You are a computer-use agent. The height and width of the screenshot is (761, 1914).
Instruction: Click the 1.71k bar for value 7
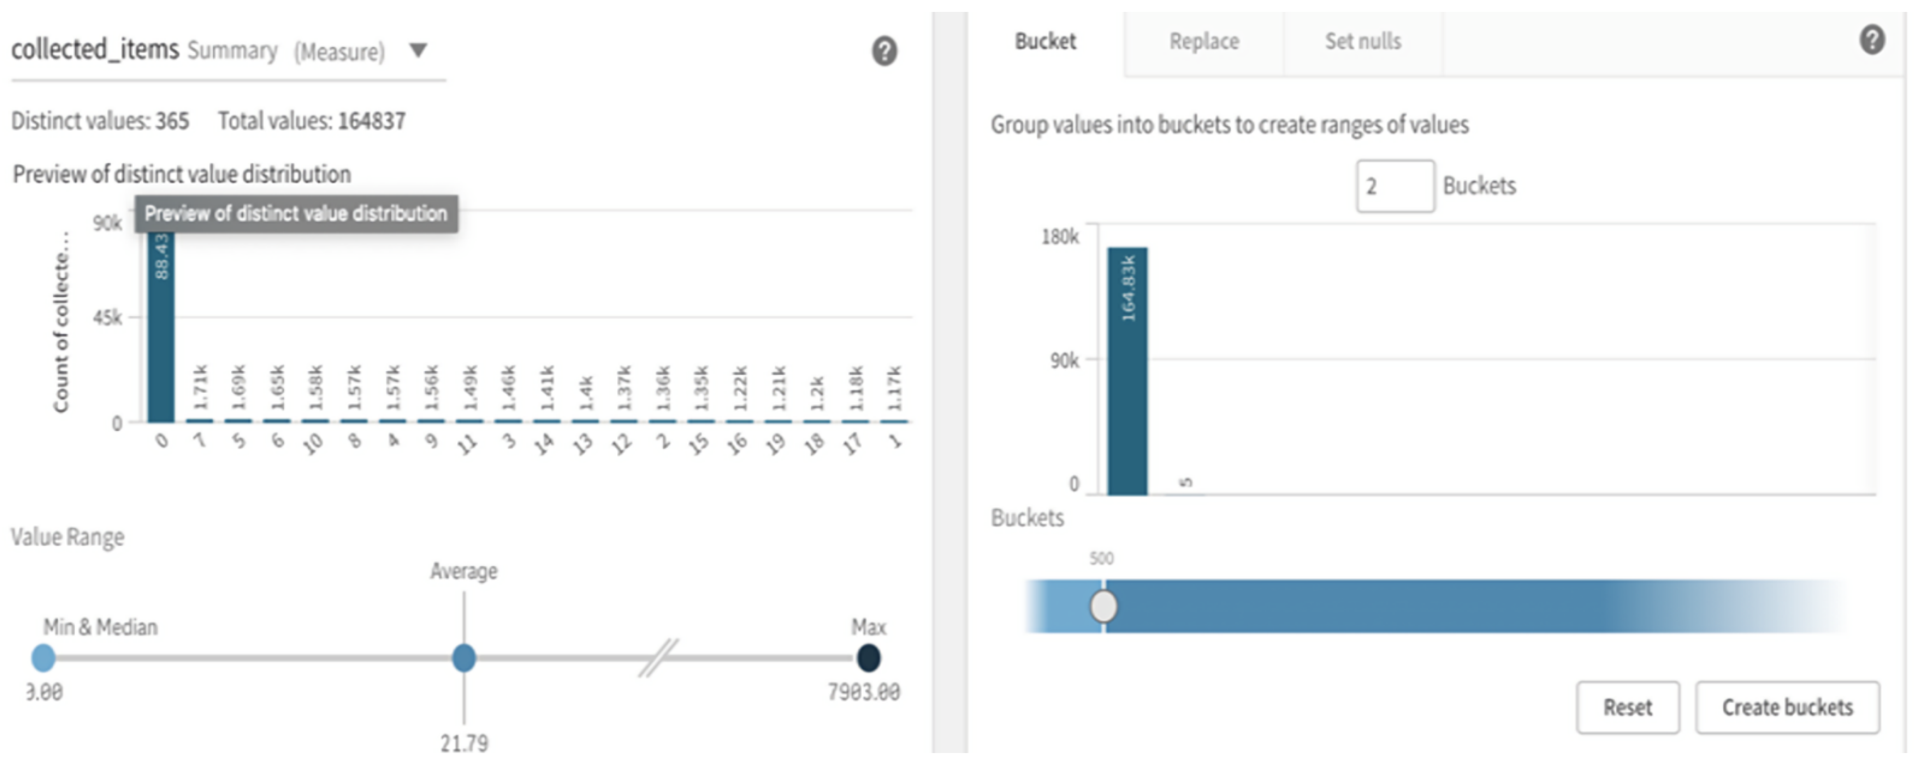tap(200, 420)
